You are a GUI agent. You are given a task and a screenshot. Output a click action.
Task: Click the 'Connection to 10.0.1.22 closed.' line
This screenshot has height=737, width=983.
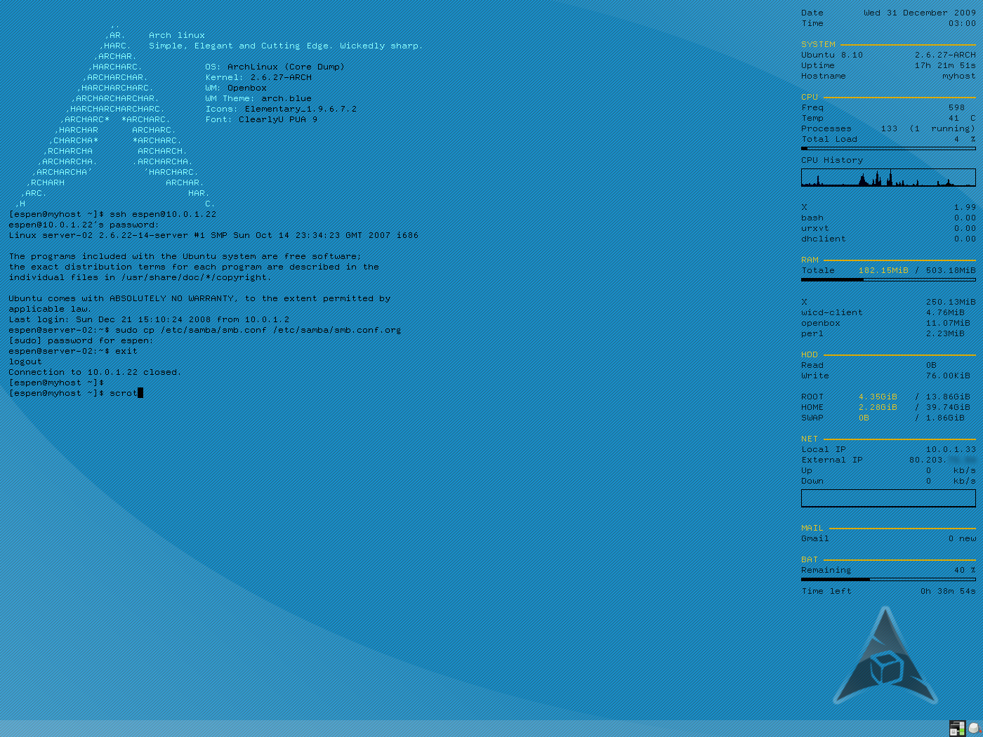coord(95,372)
